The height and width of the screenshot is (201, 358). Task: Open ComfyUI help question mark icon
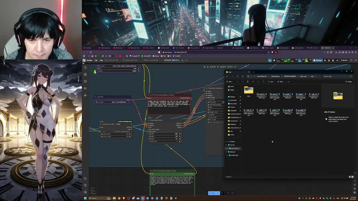pos(85,185)
